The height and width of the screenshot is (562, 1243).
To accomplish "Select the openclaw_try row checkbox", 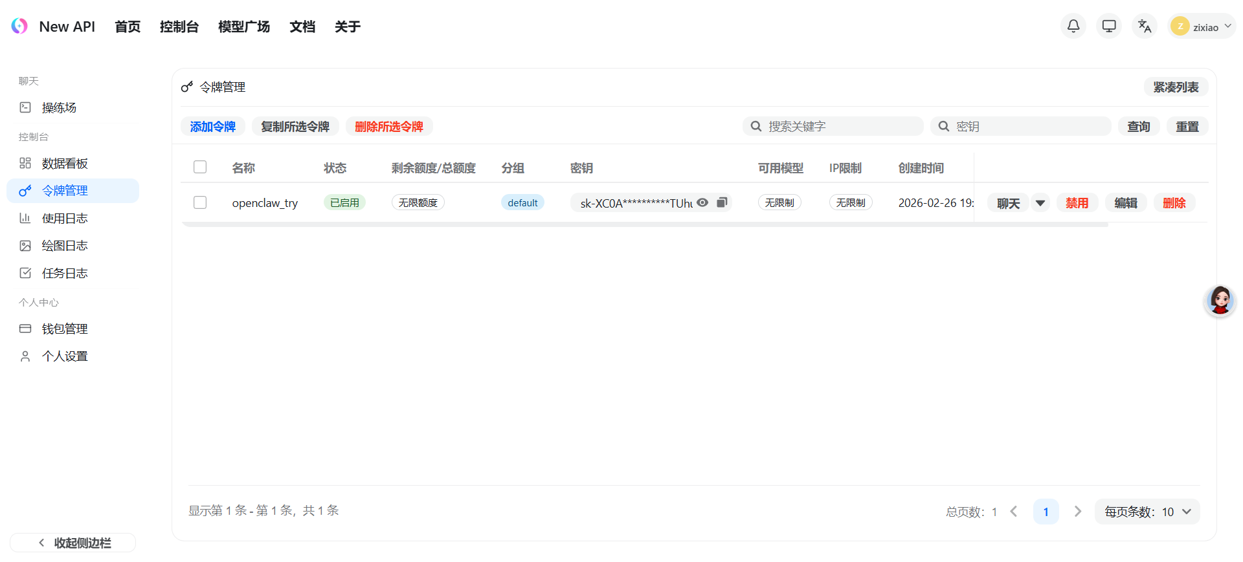I will (200, 203).
